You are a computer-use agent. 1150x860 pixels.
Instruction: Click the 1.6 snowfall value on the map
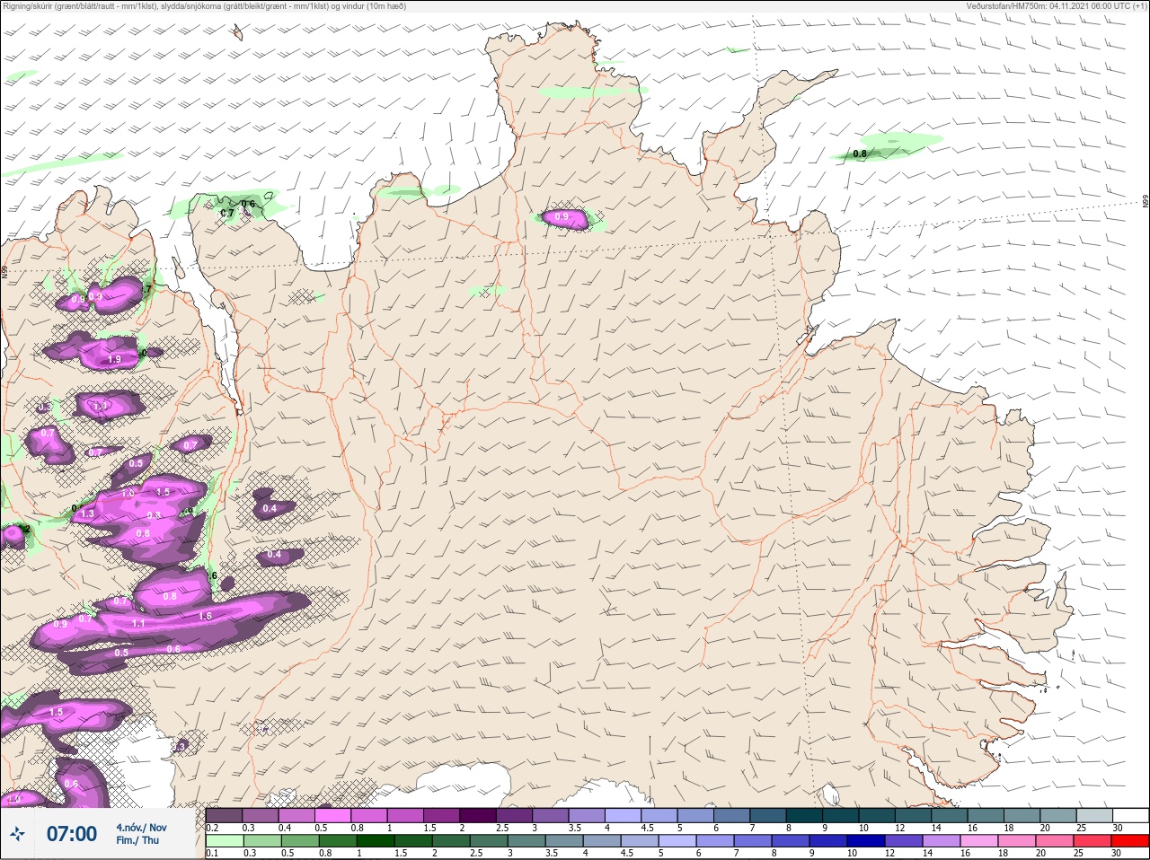205,616
